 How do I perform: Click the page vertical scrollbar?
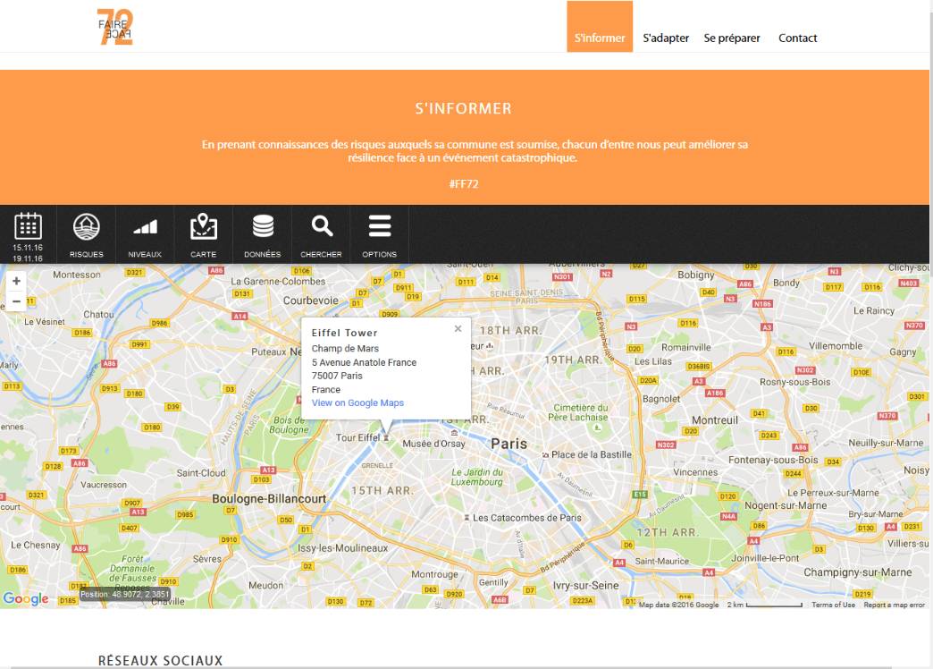pyautogui.click(x=930, y=334)
